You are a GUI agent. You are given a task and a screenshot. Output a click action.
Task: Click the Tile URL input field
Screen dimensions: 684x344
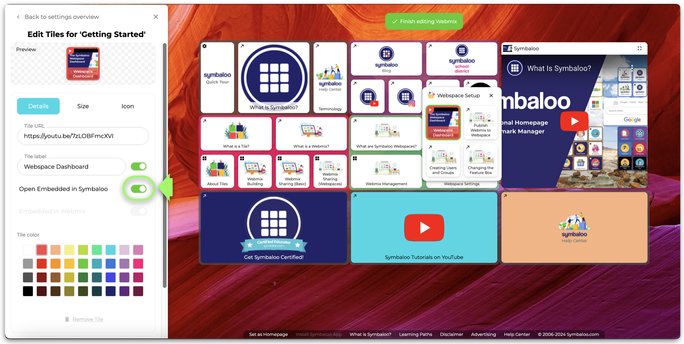tap(83, 136)
